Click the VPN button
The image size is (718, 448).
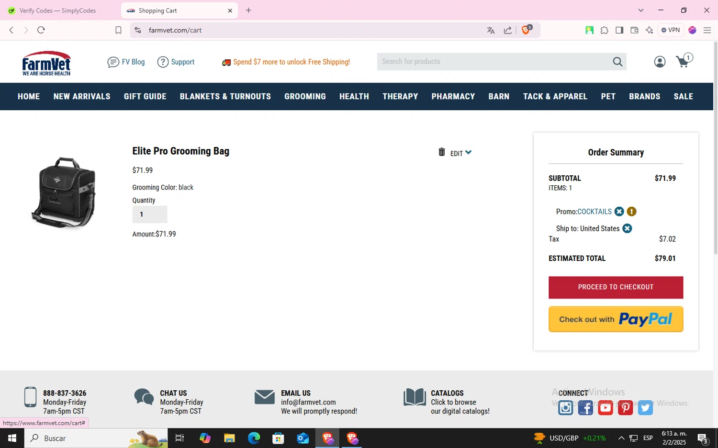(671, 30)
